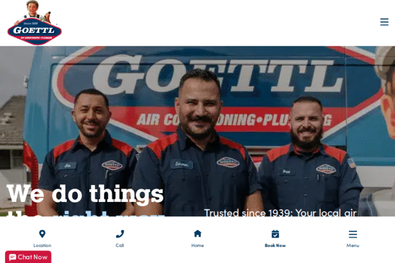
Task: Select the Home house icon
Action: pyautogui.click(x=197, y=234)
